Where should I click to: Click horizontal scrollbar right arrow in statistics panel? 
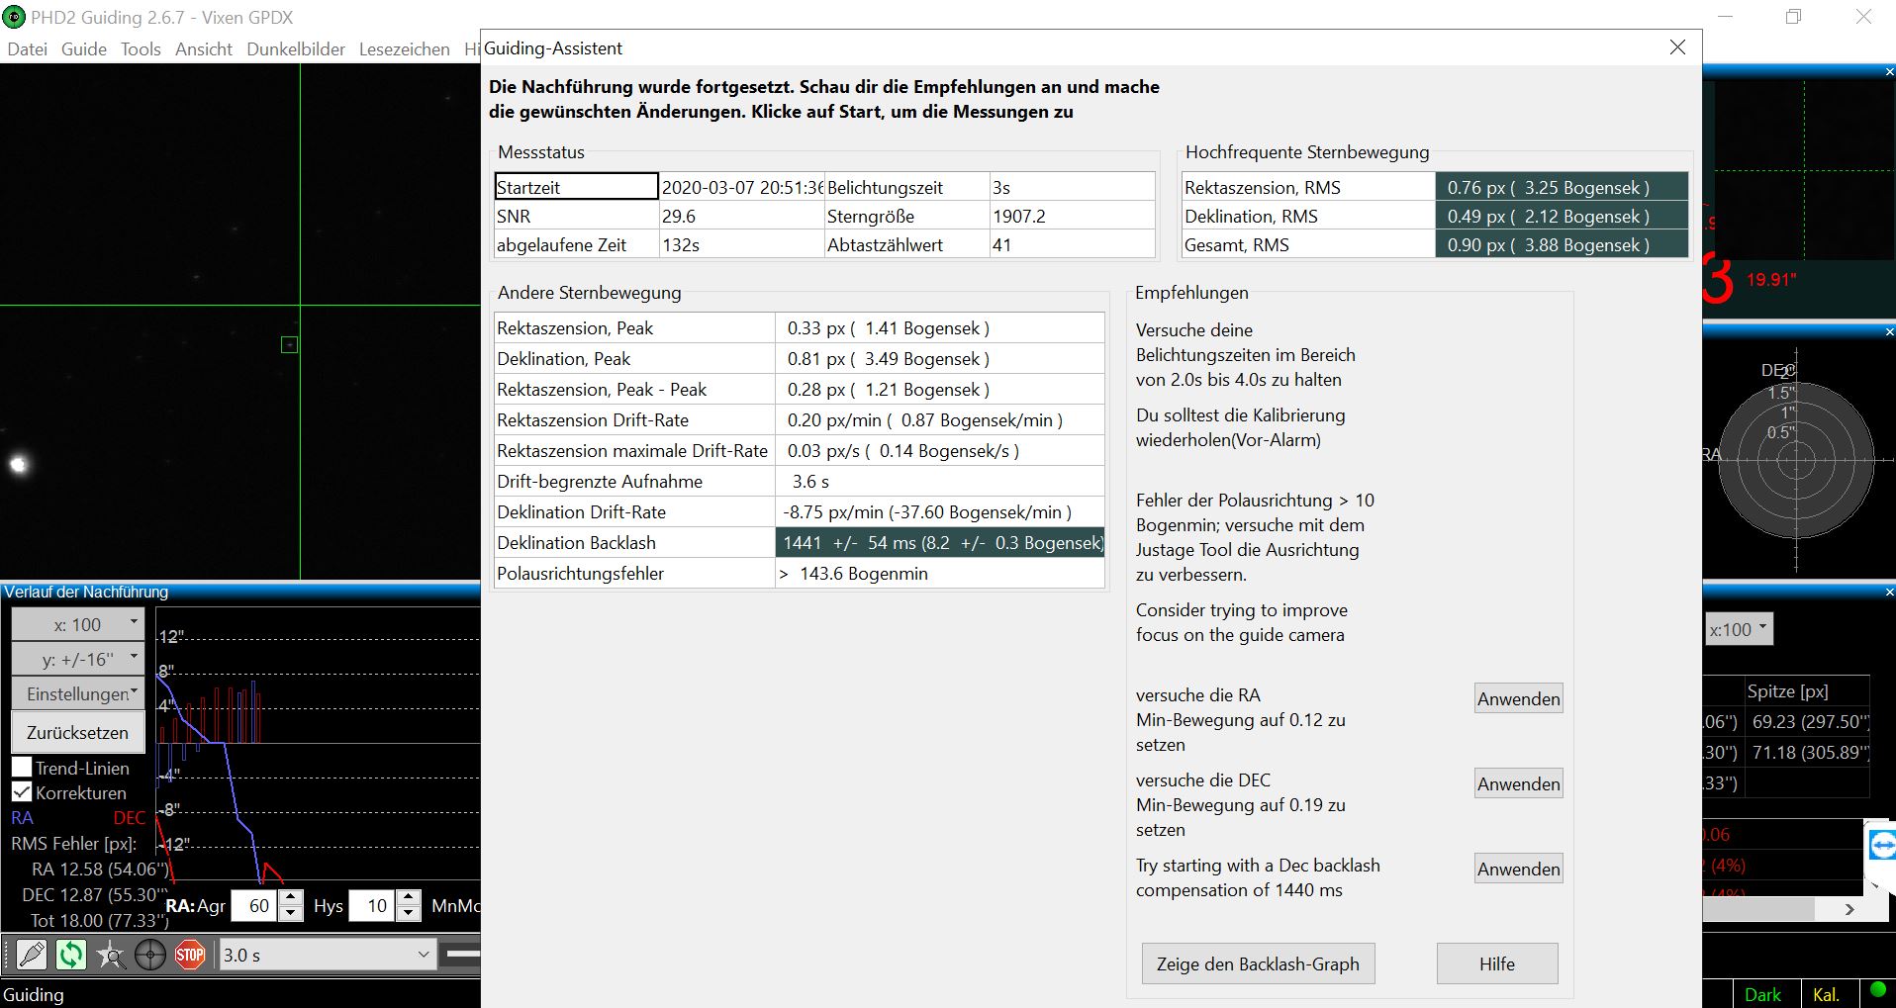1849,909
